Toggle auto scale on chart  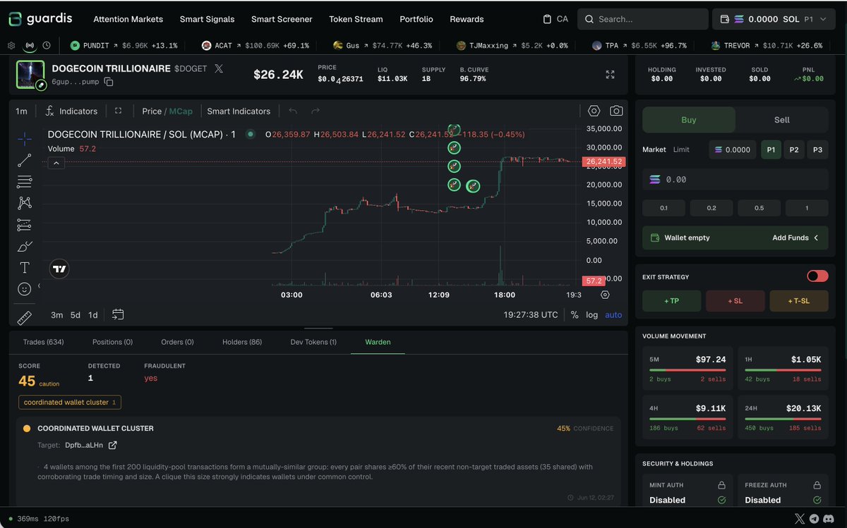[x=613, y=314]
